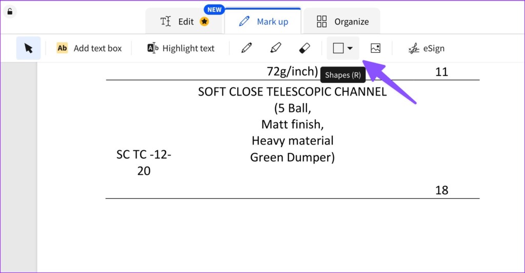The width and height of the screenshot is (525, 273).
Task: Switch to the Organize tab
Action: 342,21
